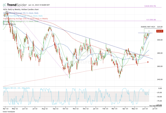Click the TrendSpider spider logo icon
The height and width of the screenshot is (113, 166).
(4, 5)
